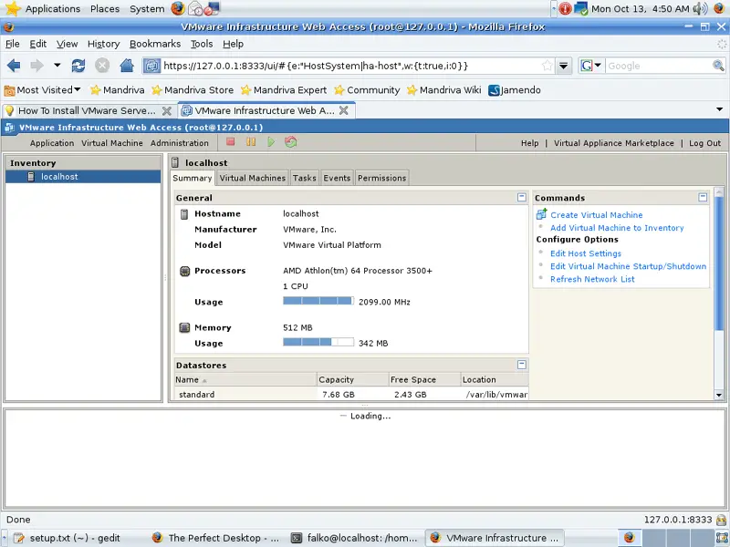Image resolution: width=730 pixels, height=547 pixels.
Task: Click the Refresh Network List link
Action: [x=592, y=279]
